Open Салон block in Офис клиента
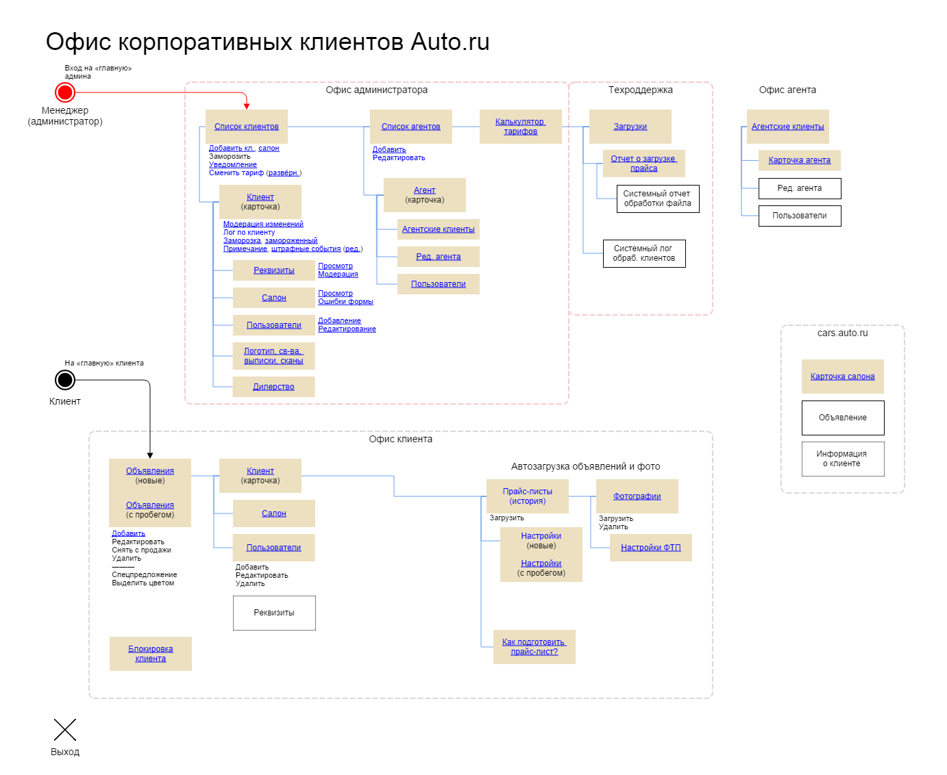 coord(274,513)
